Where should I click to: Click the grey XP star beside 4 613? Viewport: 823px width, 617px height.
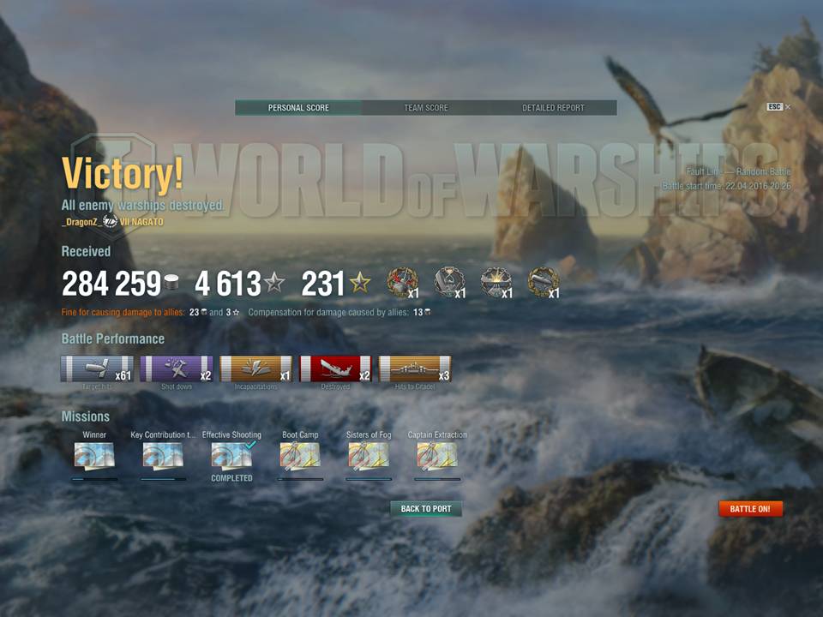pyautogui.click(x=274, y=282)
